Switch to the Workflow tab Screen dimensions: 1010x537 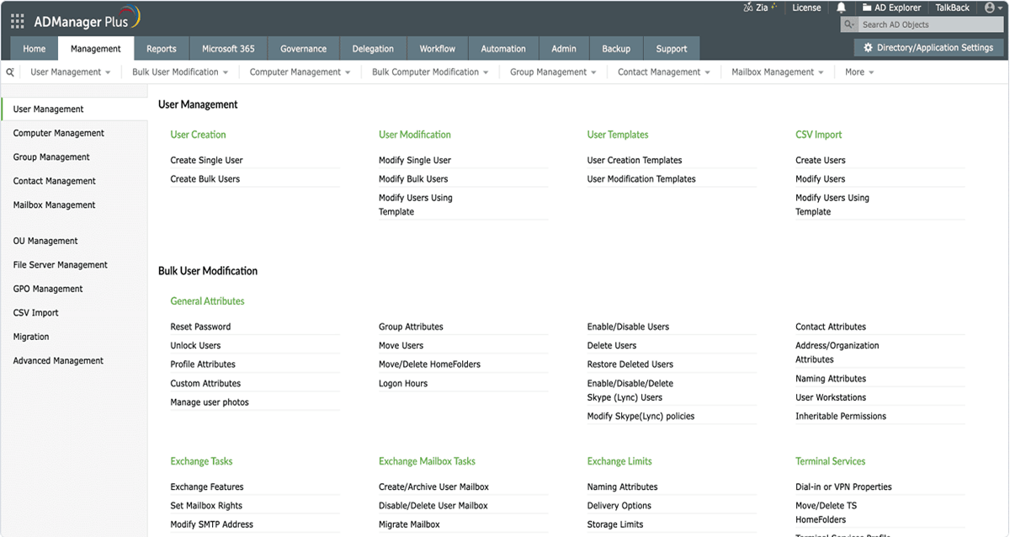tap(438, 49)
